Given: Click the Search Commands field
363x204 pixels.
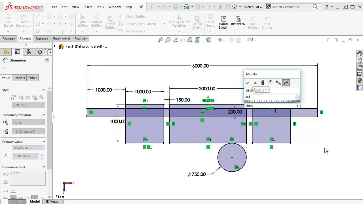Looking at the screenshot, I should 292,7.
